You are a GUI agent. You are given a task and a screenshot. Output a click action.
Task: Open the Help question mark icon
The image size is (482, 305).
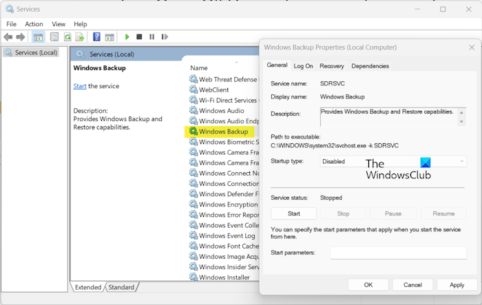pyautogui.click(x=96, y=37)
